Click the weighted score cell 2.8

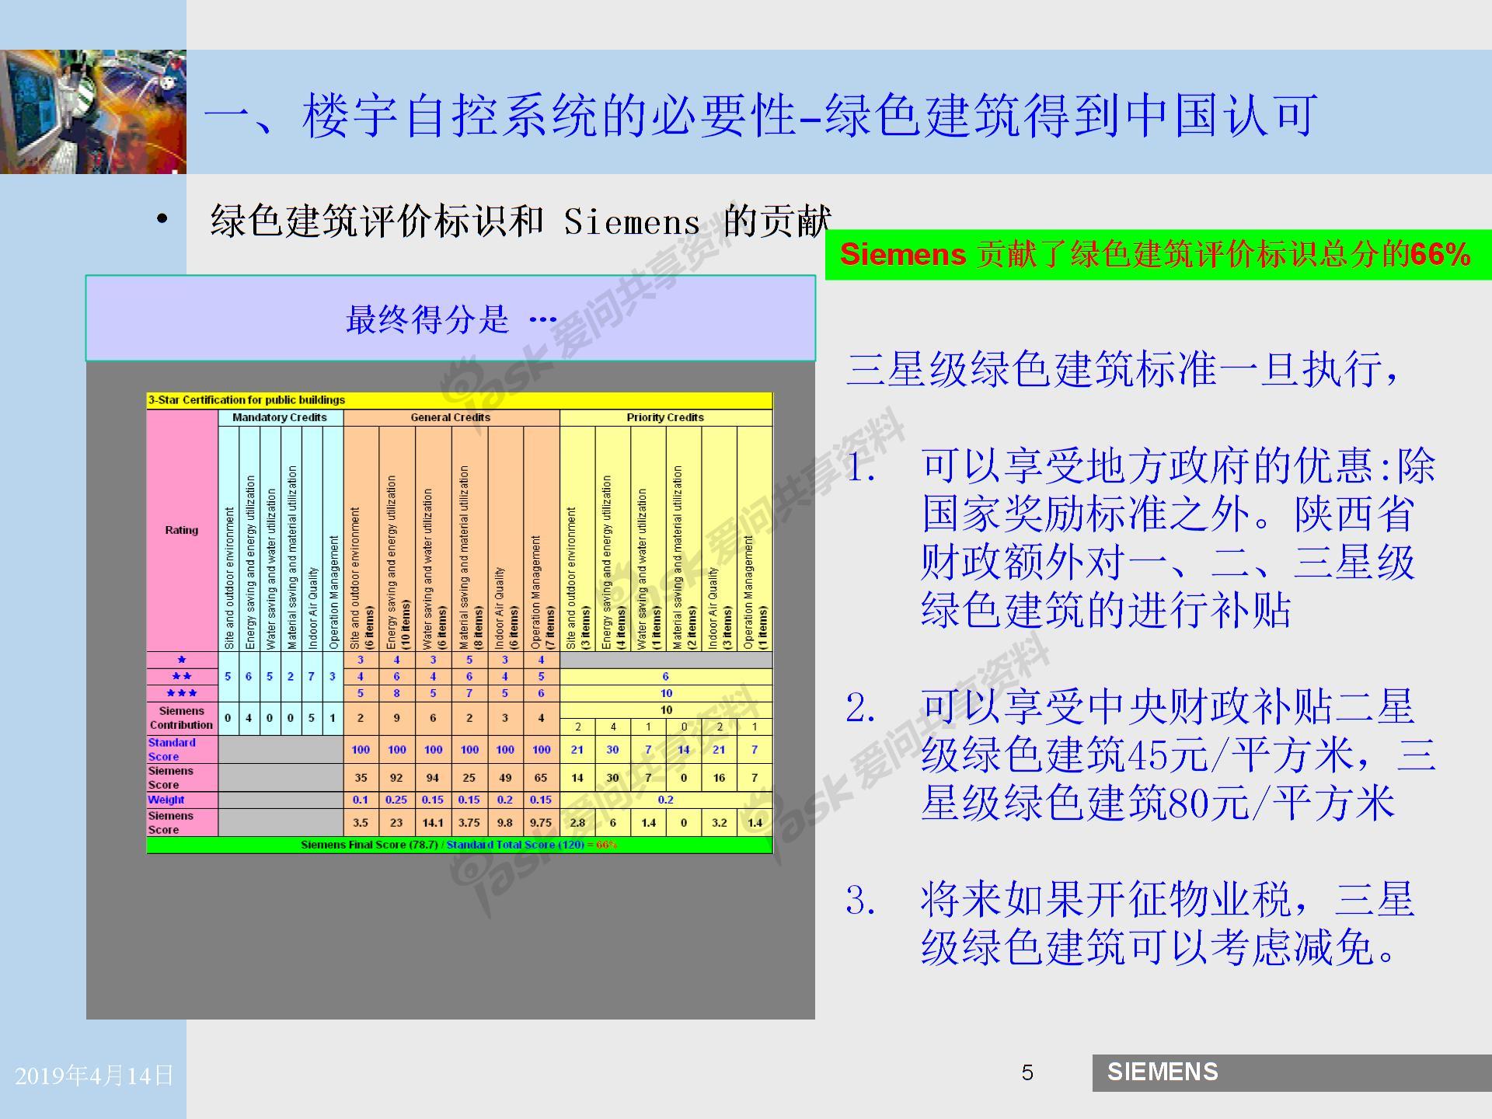577,823
